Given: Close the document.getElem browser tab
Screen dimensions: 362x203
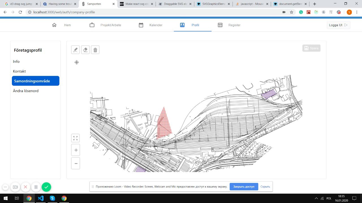Looking at the screenshot, I should [x=305, y=4].
